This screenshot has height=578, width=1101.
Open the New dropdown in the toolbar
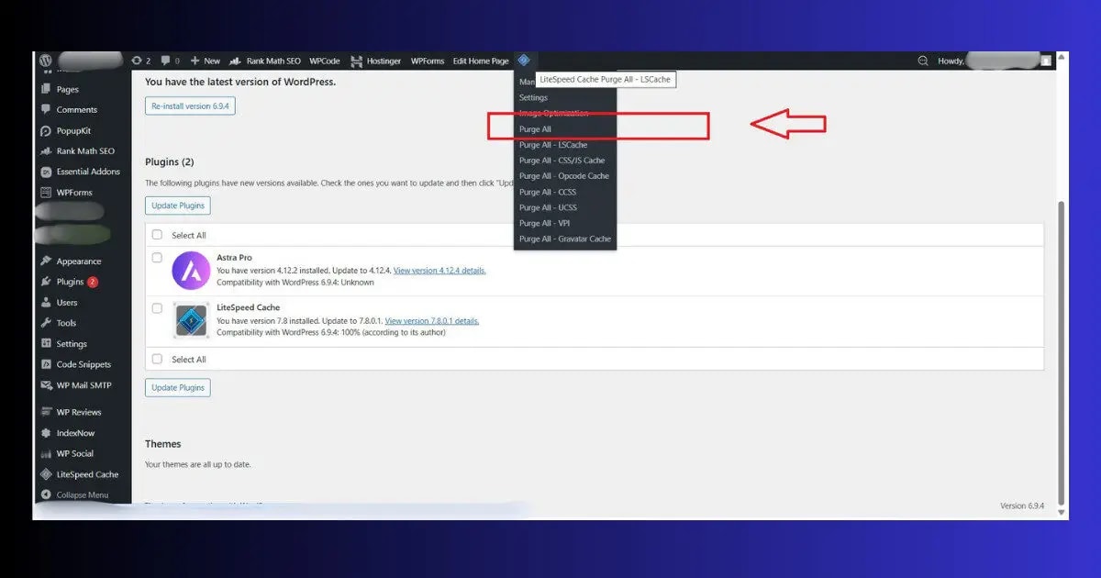[x=206, y=61]
